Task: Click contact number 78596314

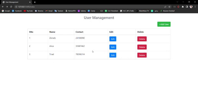Action: [x=80, y=54]
